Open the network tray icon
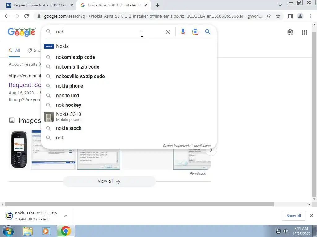 278,231
